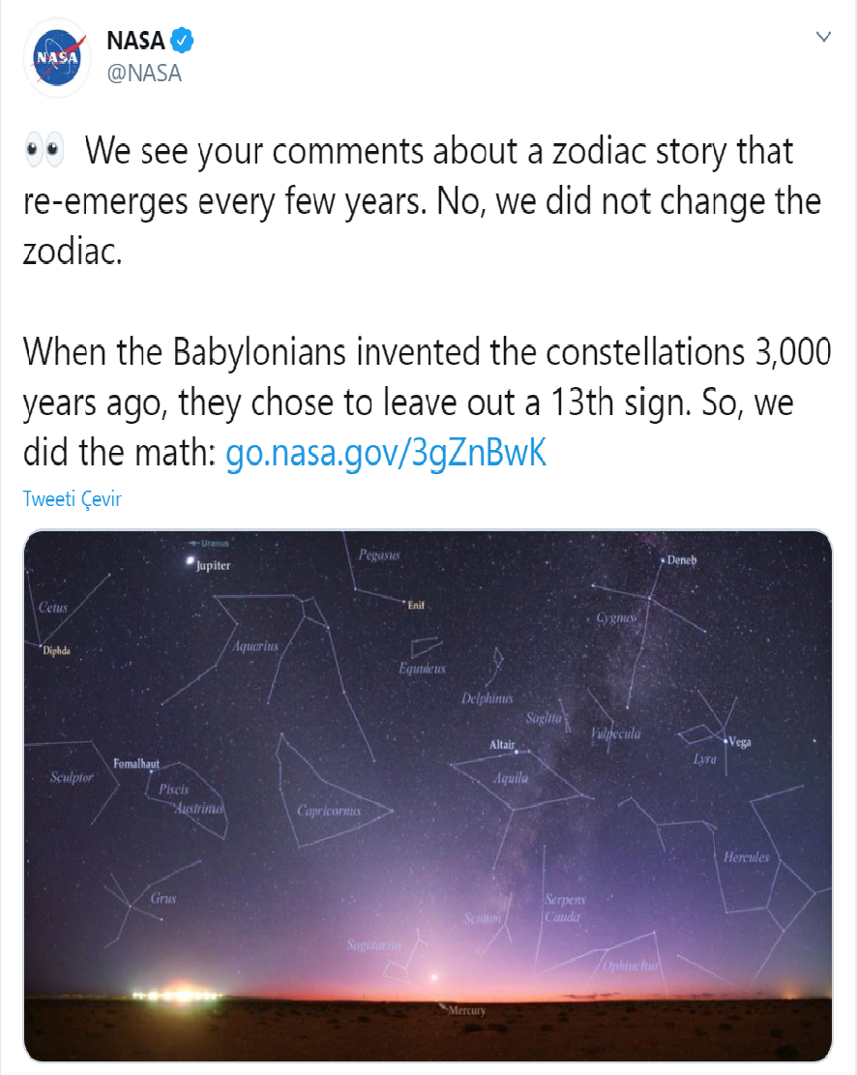Click the blue verified badge
Viewport: 857px width, 1075px height.
pos(183,41)
